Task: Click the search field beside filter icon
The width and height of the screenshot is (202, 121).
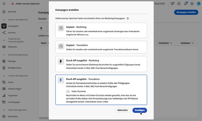Action: pos(48,29)
